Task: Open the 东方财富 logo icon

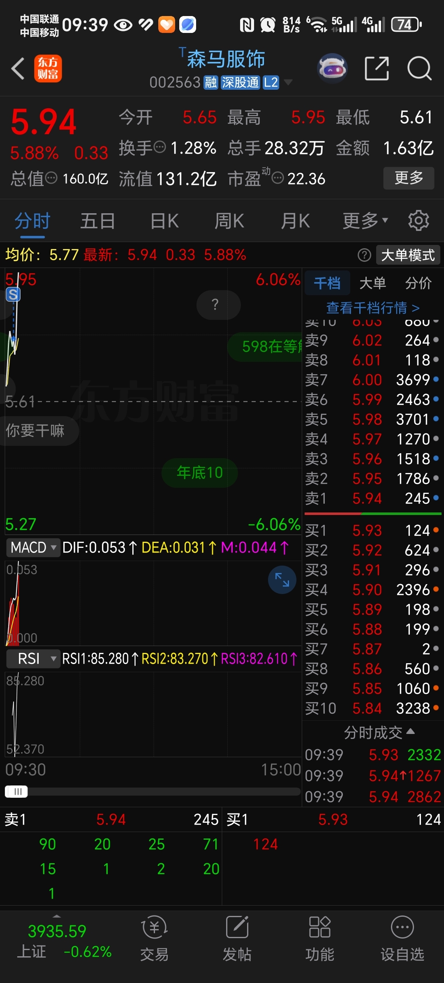Action: pos(48,68)
